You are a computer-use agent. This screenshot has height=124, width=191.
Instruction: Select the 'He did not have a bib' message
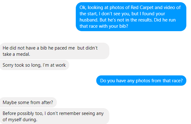point(54,51)
